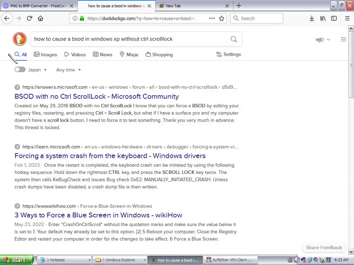Click the answers.microsoft.com result URL
The height and width of the screenshot is (265, 354).
tap(130, 87)
